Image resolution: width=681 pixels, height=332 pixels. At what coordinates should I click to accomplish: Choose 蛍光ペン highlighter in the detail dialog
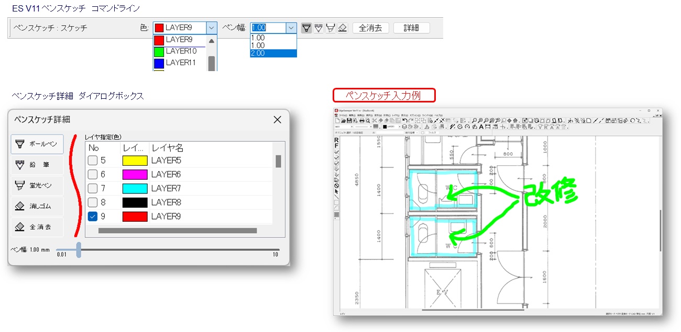(37, 186)
